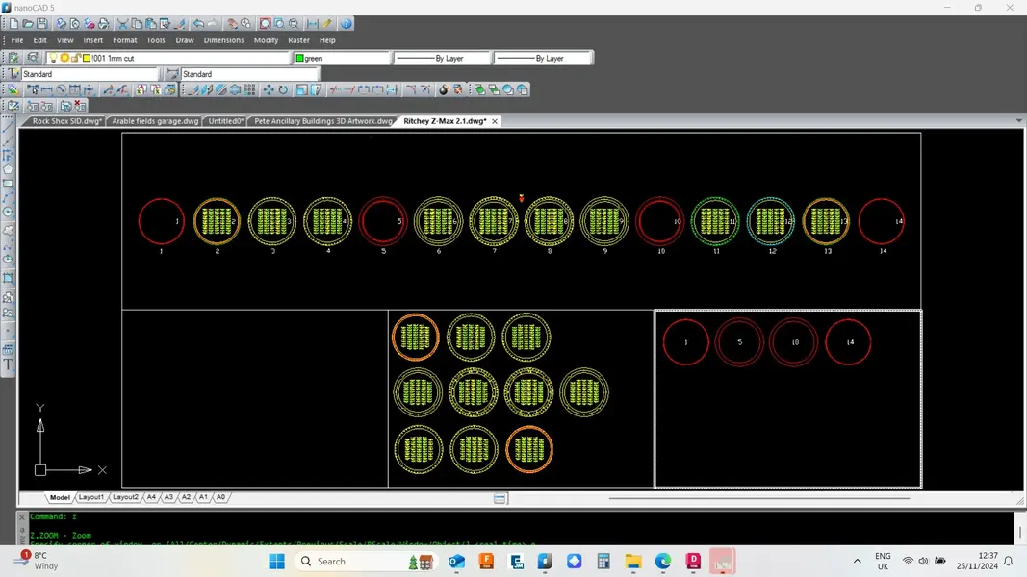1027x577 pixels.
Task: Toggle layer freeze sun icon
Action: 64,58
